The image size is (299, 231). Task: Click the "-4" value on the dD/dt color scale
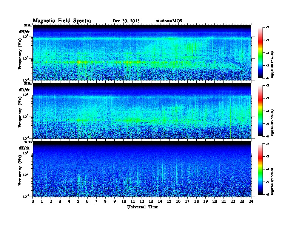pyautogui.click(x=267, y=111)
